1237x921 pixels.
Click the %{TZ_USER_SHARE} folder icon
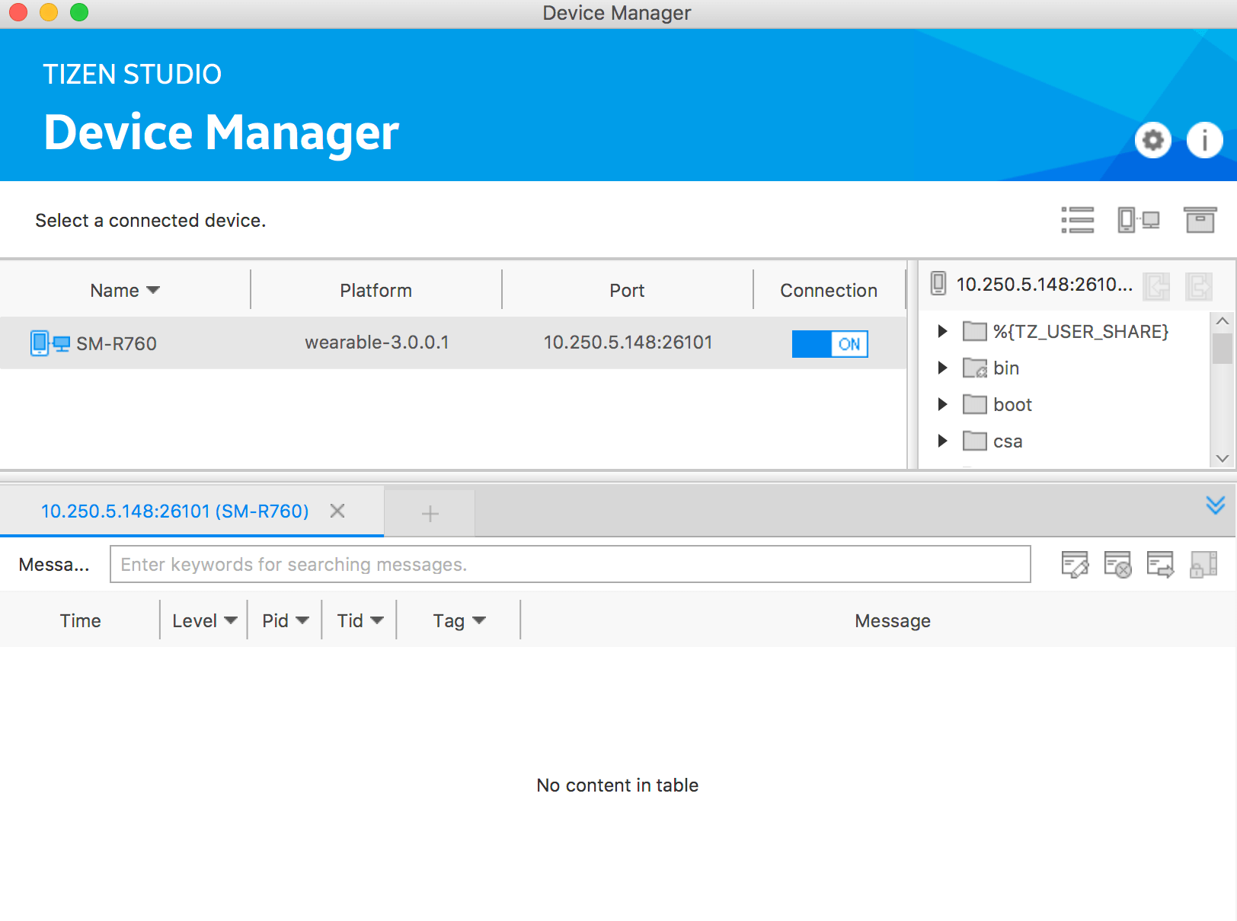[x=975, y=331]
